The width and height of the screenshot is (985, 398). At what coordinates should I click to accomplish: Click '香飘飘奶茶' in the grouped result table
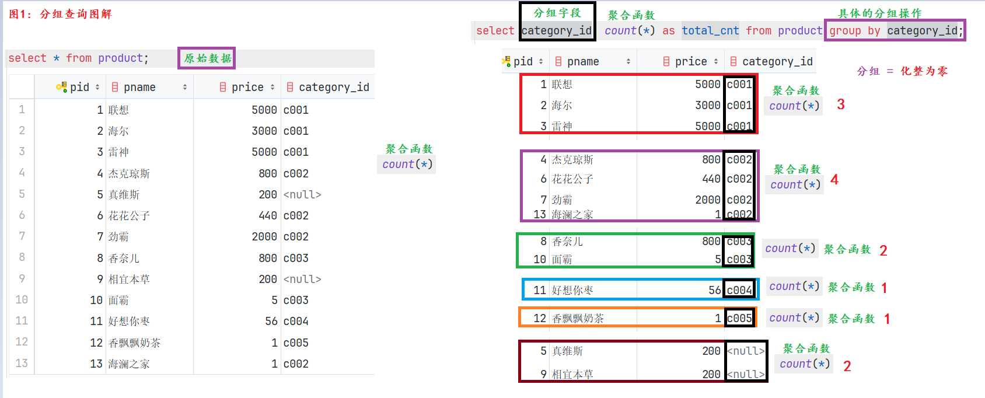click(x=578, y=318)
